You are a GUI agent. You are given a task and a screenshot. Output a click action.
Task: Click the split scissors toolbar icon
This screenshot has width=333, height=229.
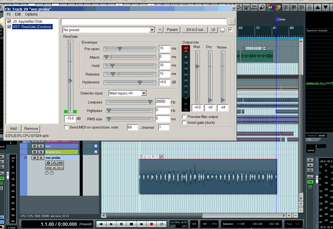246,7
